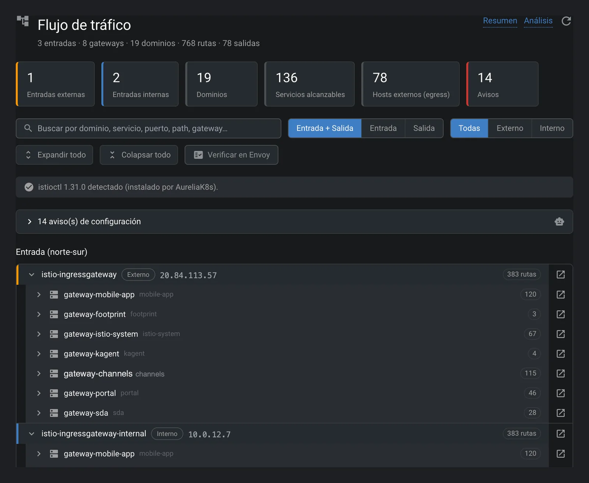This screenshot has width=589, height=483.
Task: Select Entrada + Salida direction filter
Action: tap(325, 128)
